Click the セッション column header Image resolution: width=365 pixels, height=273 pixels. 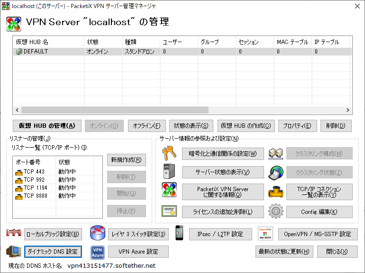coord(255,42)
